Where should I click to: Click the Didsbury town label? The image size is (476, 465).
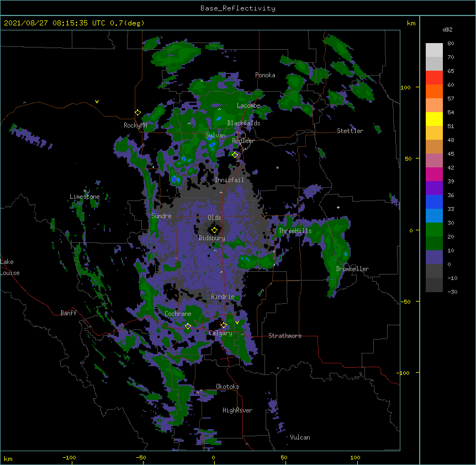211,238
